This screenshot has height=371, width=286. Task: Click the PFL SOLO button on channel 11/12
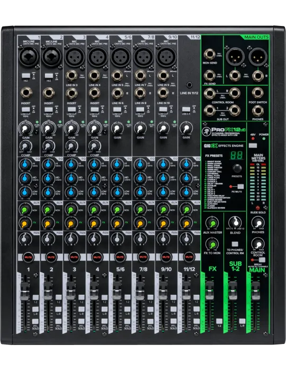coord(196,321)
